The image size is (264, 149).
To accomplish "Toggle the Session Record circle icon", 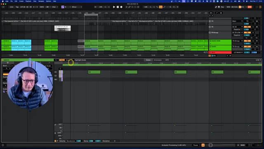I will click(x=138, y=7).
